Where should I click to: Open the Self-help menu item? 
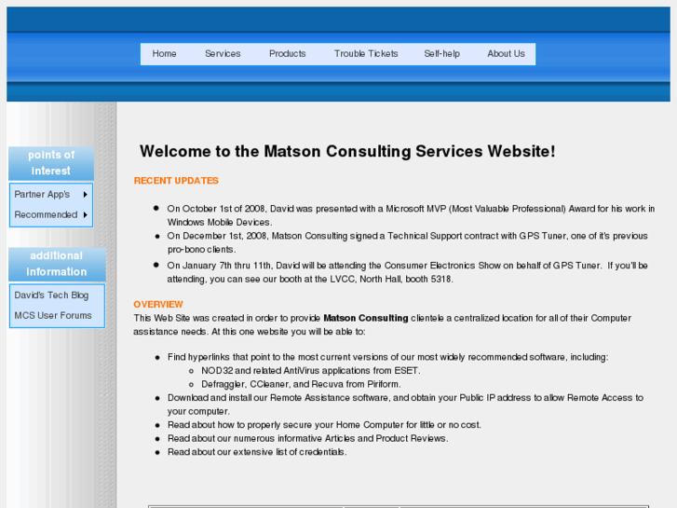click(441, 54)
